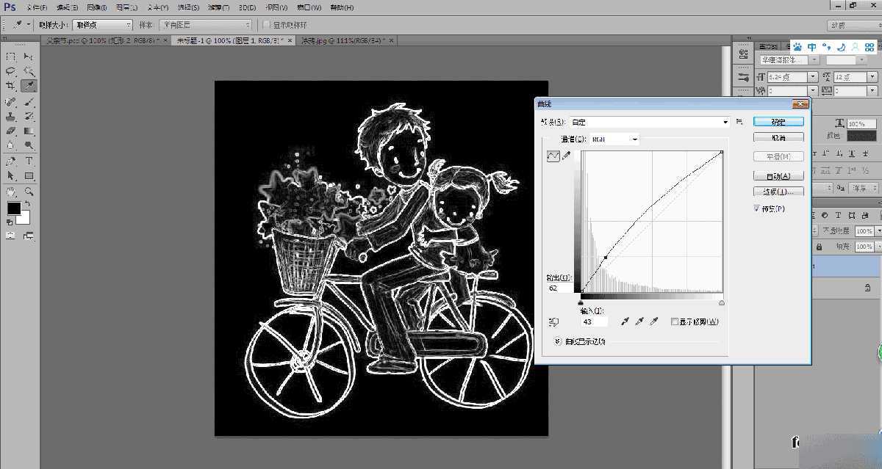Screen dimensions: 882x469
Task: Open the 通道 RGB channel dropdown
Action: point(614,139)
